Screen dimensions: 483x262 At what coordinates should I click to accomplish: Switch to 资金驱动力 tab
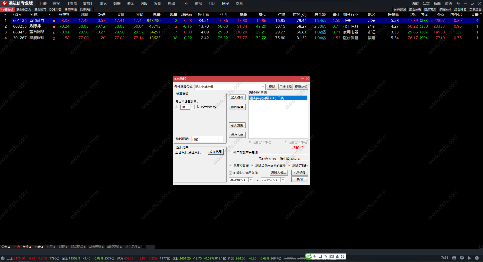pyautogui.click(x=24, y=10)
